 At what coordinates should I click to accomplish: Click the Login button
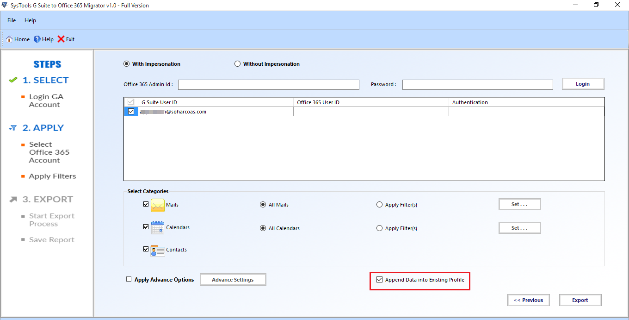[583, 84]
